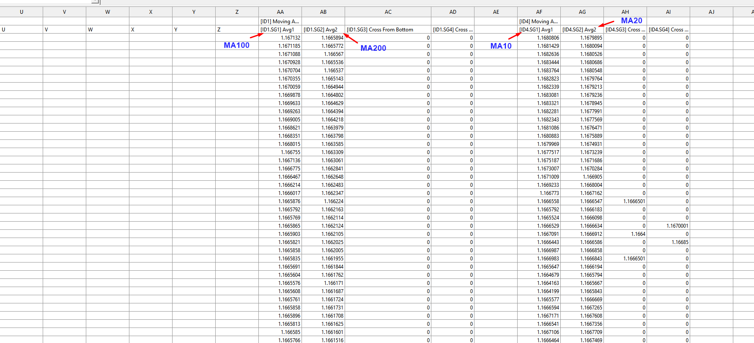The height and width of the screenshot is (343, 754).
Task: Select the cell with value 1.16685
Action: click(669, 242)
